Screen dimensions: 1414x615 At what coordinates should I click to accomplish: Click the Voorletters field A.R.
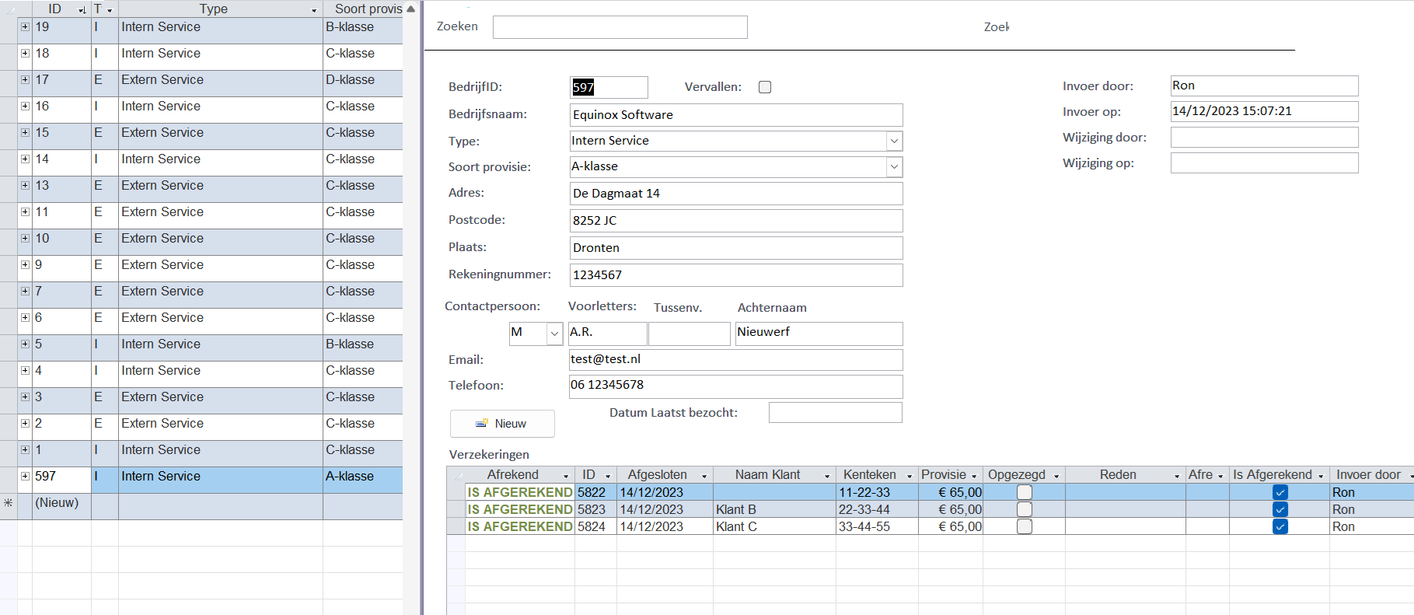coord(608,334)
